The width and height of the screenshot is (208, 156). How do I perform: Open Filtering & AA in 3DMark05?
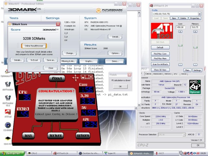69,61
